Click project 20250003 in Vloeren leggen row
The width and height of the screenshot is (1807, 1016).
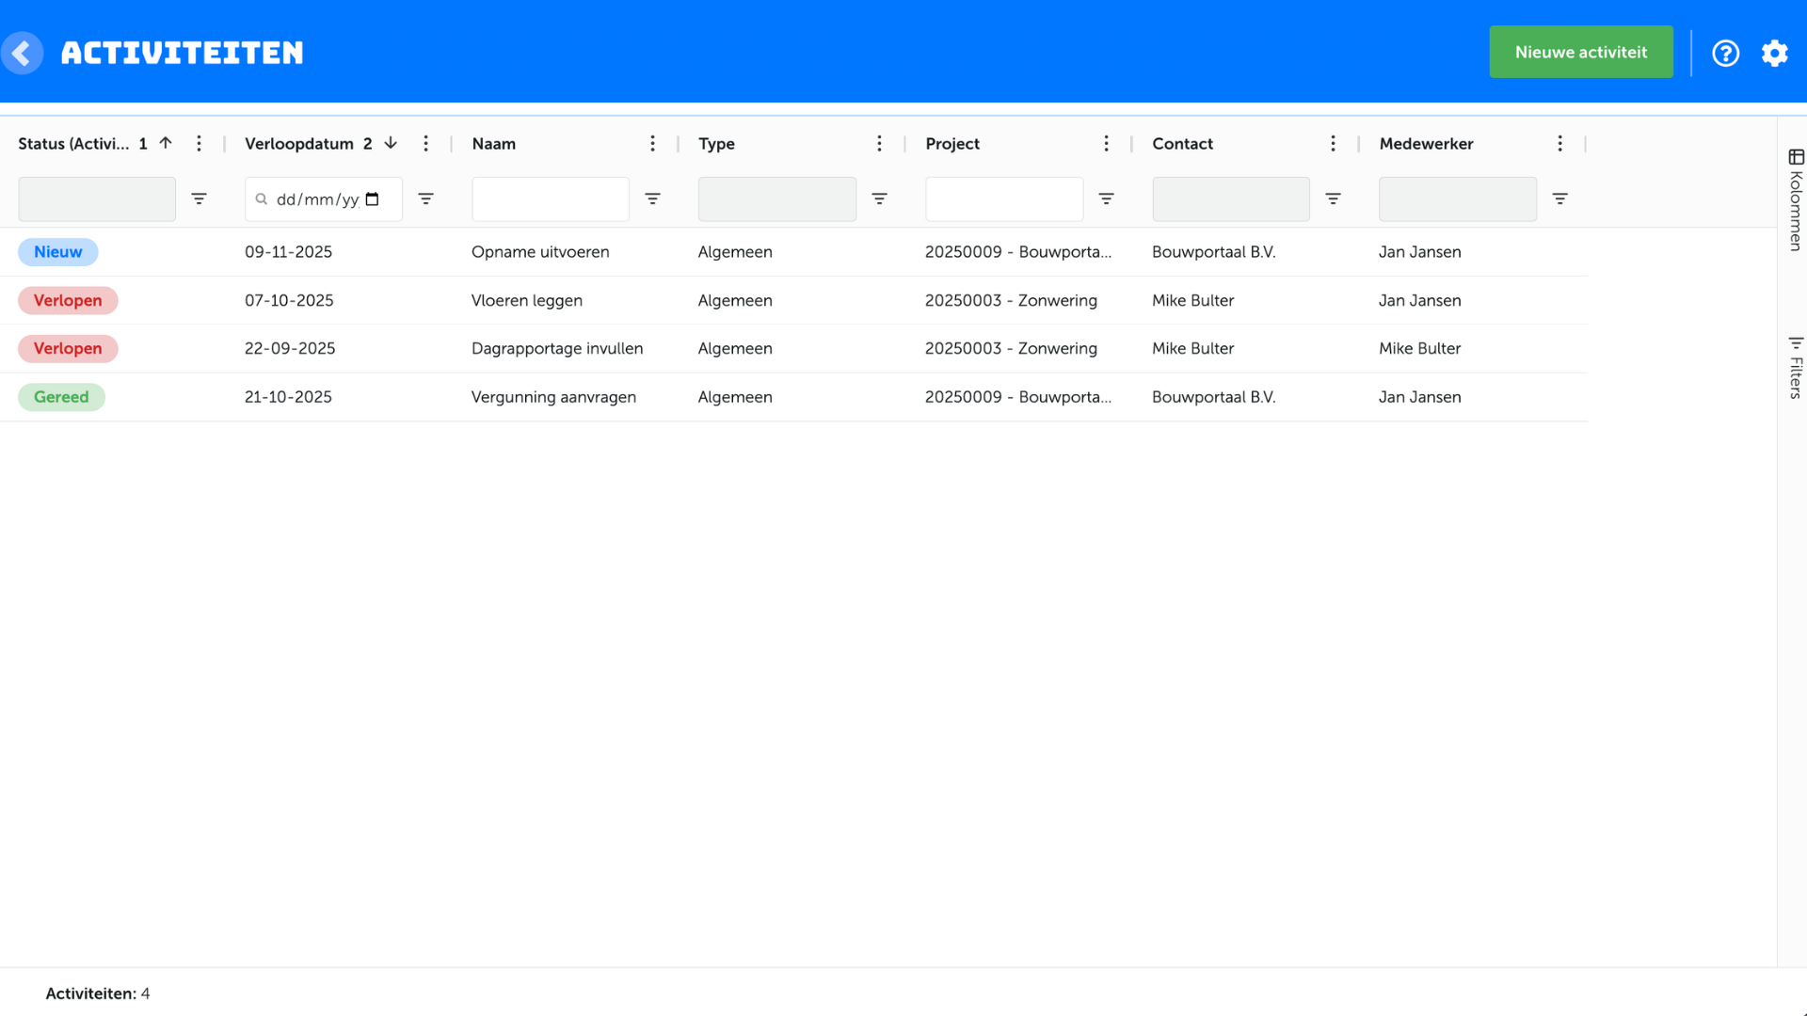1011,300
